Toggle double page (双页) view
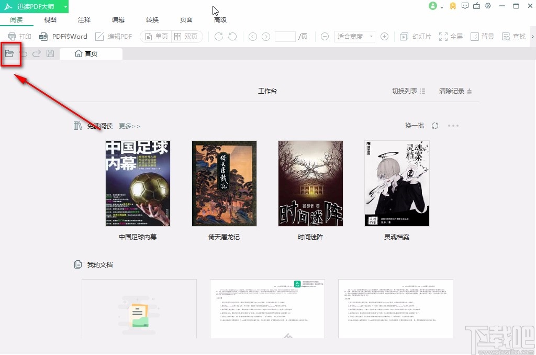536x355 pixels. point(186,37)
